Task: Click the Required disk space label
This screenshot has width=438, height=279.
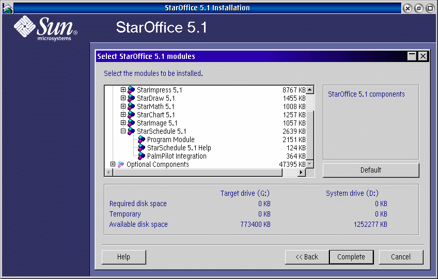Action: [x=138, y=204]
